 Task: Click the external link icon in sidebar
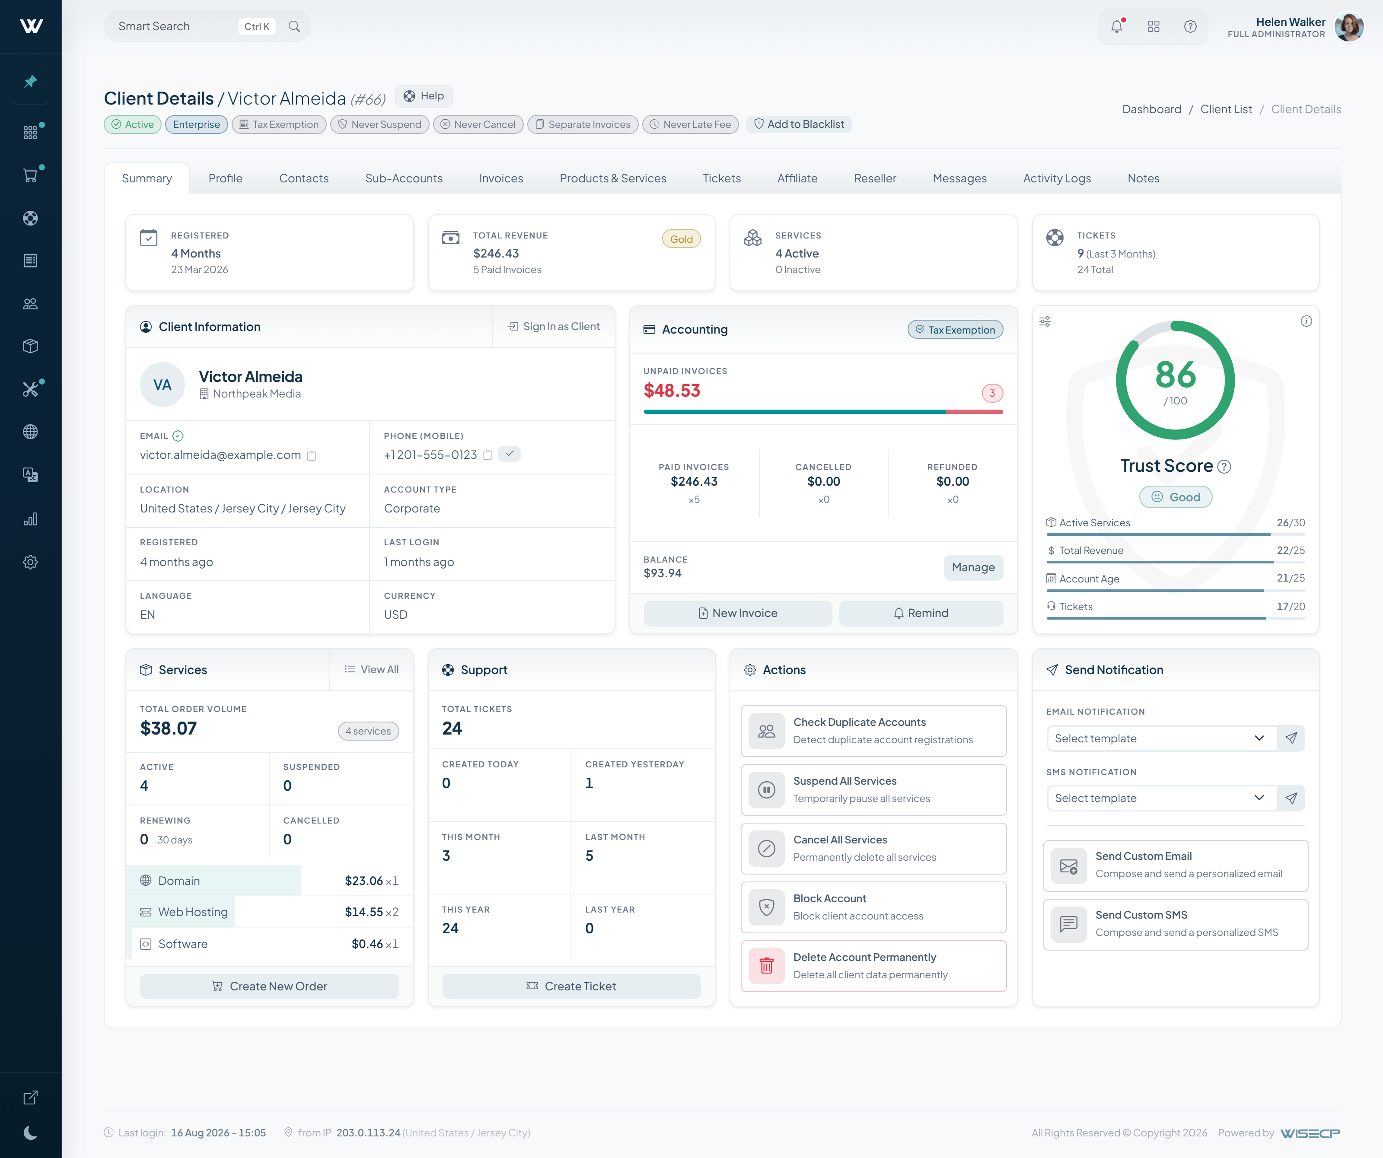click(x=30, y=1098)
